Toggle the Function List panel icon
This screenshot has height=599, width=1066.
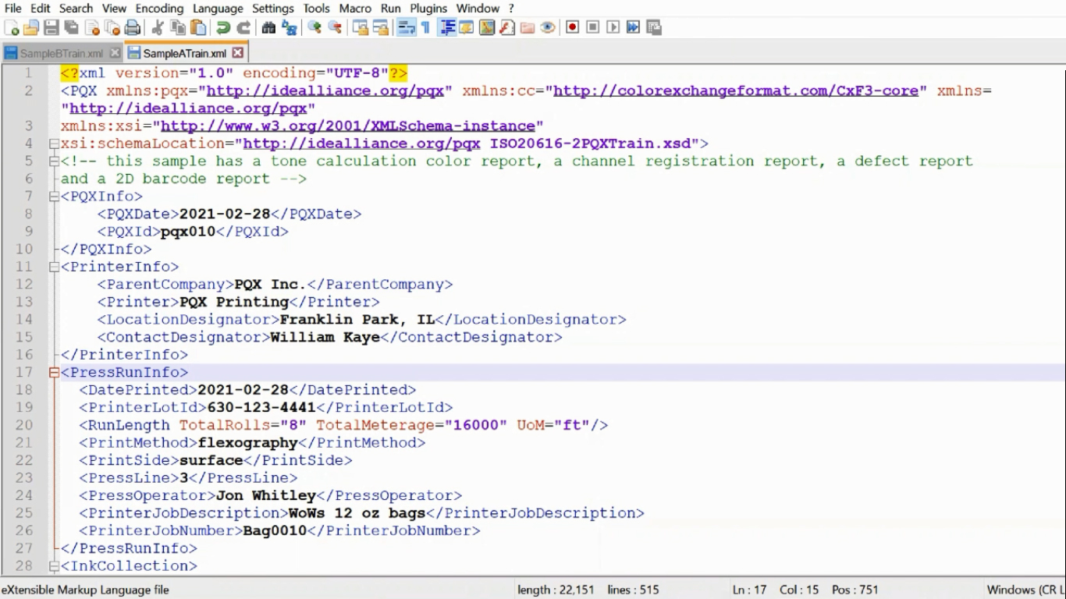click(x=507, y=27)
